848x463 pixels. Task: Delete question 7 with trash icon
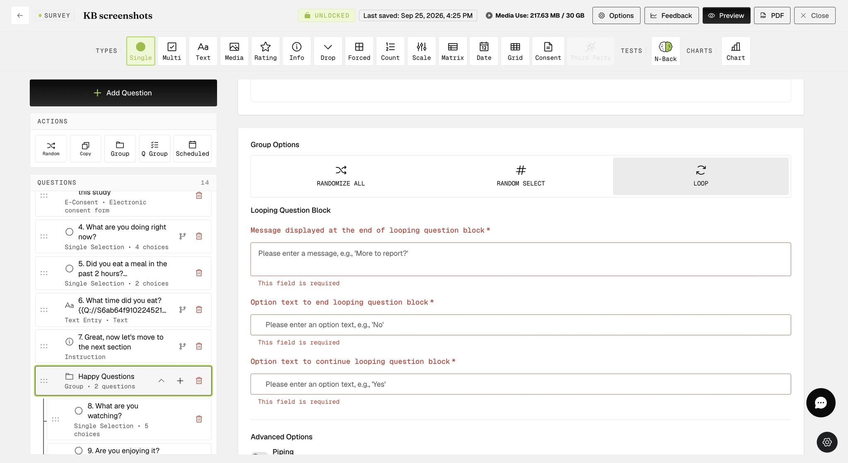tap(199, 346)
